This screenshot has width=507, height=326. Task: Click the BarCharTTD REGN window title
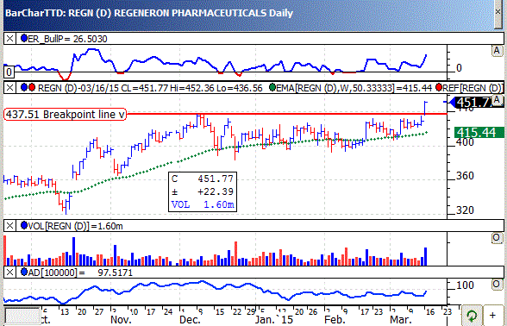149,13
